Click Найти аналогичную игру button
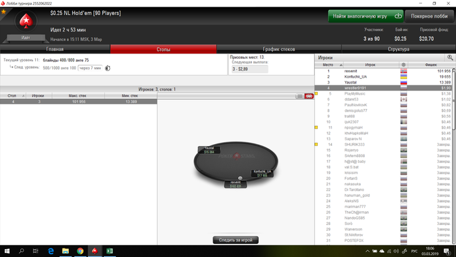Screen dimensions: 456x257 (x=366, y=16)
